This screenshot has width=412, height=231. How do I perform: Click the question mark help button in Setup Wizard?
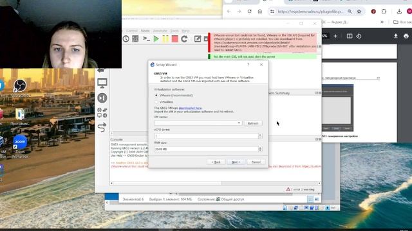(x=248, y=64)
